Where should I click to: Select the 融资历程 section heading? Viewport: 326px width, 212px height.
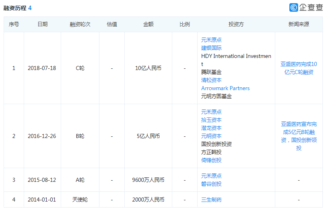(x=15, y=8)
